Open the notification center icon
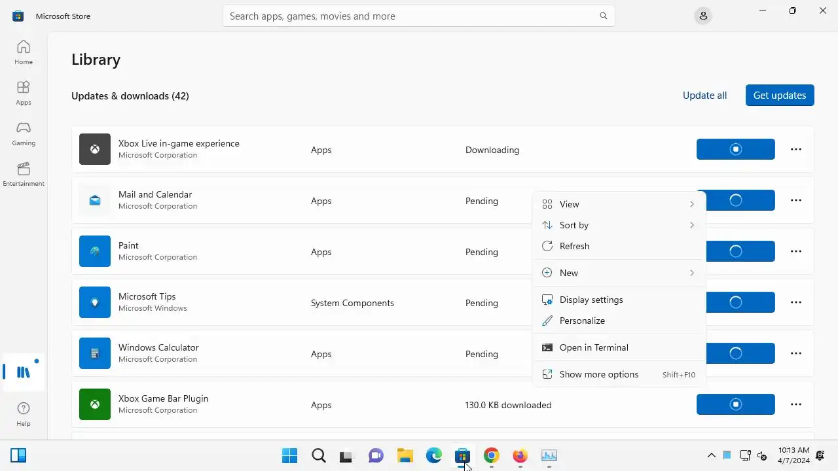This screenshot has height=471, width=838. 820,455
